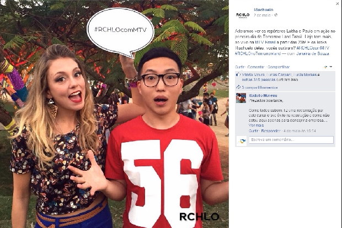Click the share arrow icon beside compartilhamentos
The image size is (342, 228).
tap(238, 87)
